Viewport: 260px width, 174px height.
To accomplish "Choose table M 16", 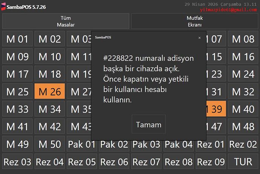I will pos(243,56).
